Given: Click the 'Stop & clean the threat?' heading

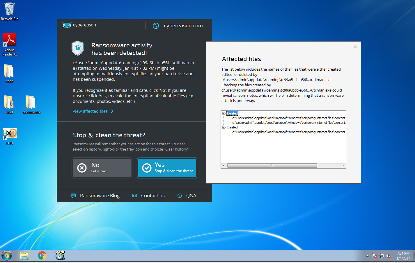Looking at the screenshot, I should (x=109, y=135).
